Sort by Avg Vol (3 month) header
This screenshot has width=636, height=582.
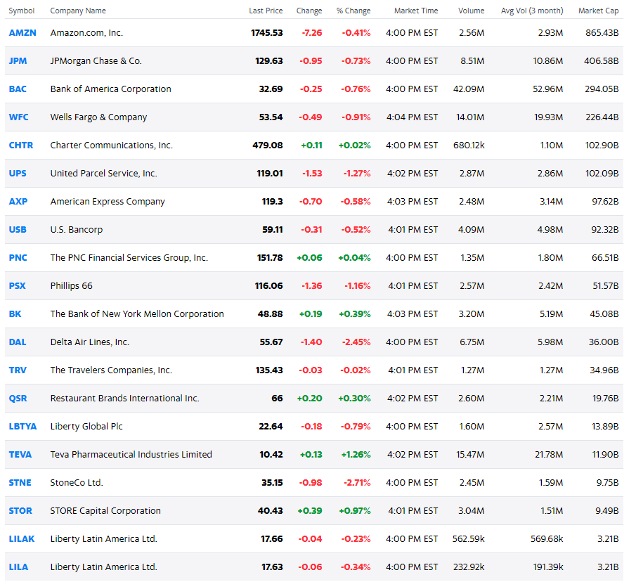532,11
